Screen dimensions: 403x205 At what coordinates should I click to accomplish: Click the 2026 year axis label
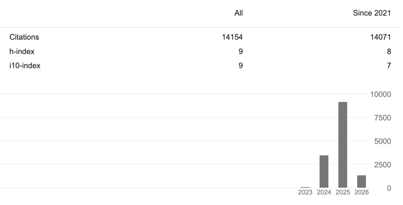(x=361, y=192)
